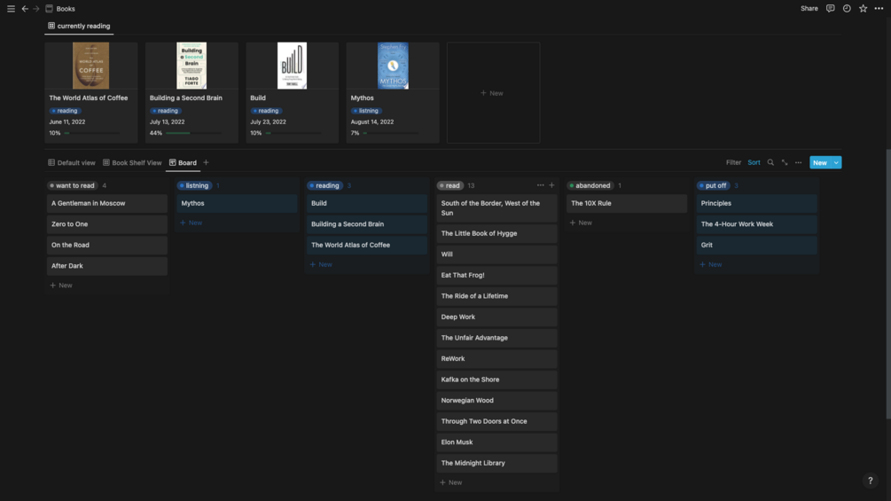
Task: Open the Kafka on the Shore card
Action: tap(496, 380)
